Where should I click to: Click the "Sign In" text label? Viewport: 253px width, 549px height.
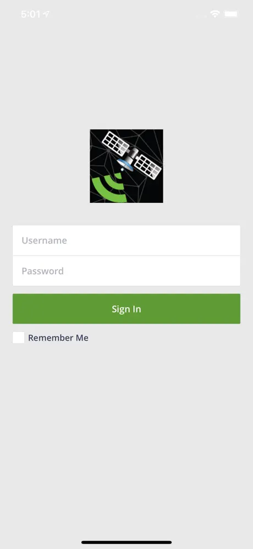pos(127,309)
